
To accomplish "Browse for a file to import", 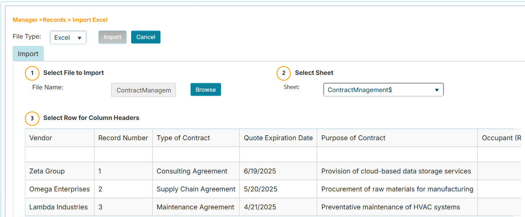I will (205, 90).
